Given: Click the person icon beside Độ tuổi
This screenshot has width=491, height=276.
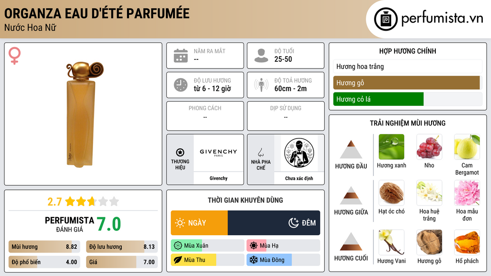Looking at the screenshot, I should (261, 56).
